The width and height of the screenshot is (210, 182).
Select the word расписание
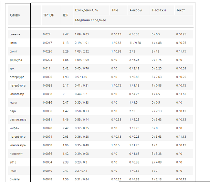tap(18, 120)
